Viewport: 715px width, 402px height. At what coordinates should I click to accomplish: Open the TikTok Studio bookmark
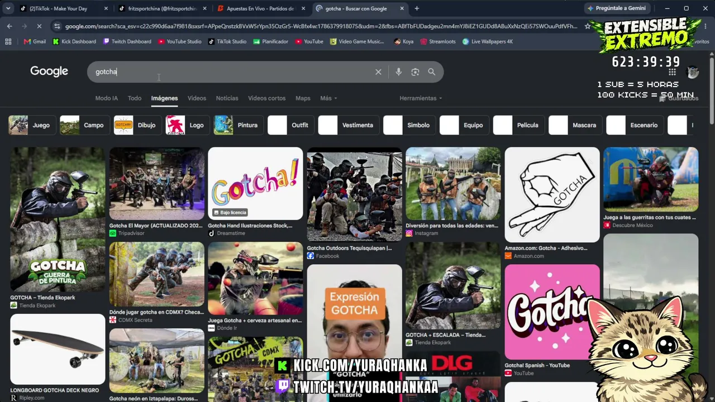227,41
